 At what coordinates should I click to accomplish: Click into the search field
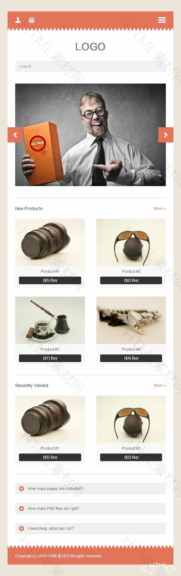(90, 66)
